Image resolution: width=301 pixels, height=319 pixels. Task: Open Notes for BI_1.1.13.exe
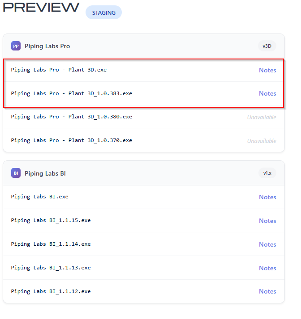pyautogui.click(x=267, y=268)
